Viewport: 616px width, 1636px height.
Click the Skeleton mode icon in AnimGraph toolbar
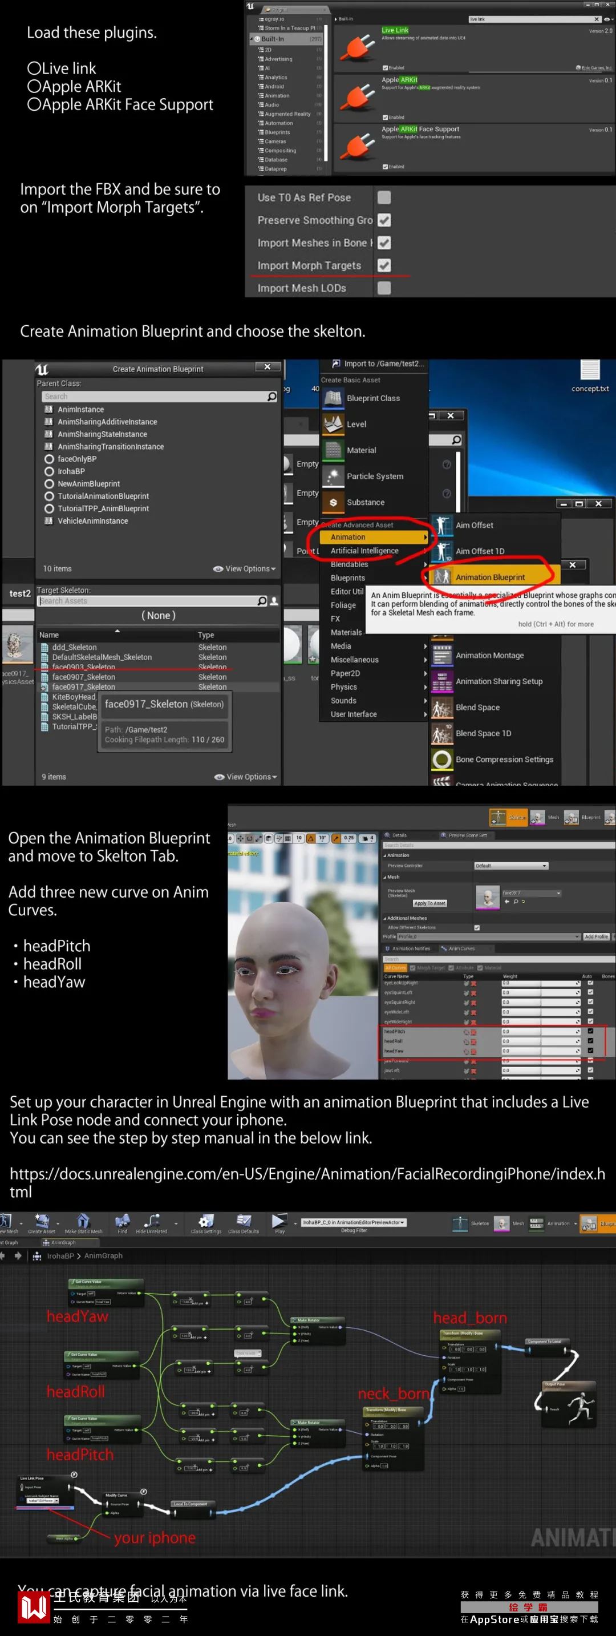(460, 1223)
